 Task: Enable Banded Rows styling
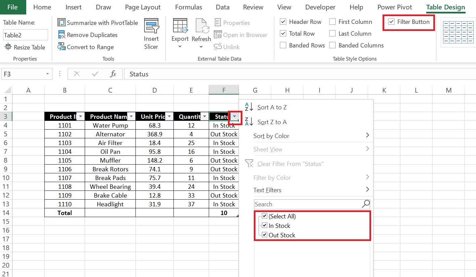[x=283, y=45]
